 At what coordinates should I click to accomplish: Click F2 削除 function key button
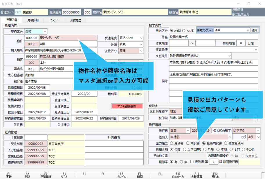[x=27, y=175]
